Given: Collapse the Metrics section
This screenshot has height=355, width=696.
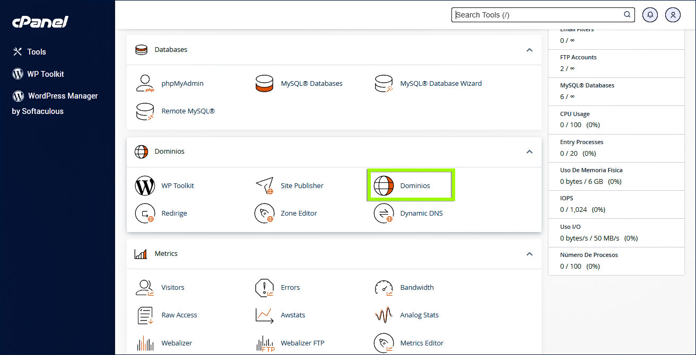Looking at the screenshot, I should (x=529, y=254).
